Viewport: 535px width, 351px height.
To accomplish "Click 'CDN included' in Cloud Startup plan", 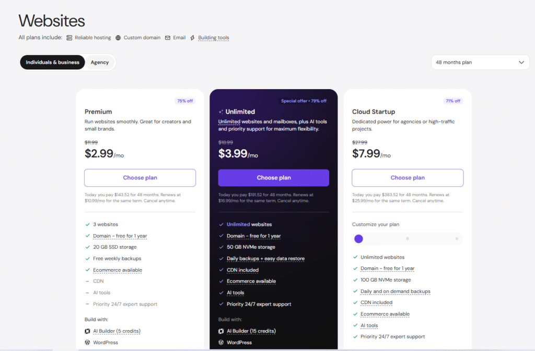I will coord(376,302).
